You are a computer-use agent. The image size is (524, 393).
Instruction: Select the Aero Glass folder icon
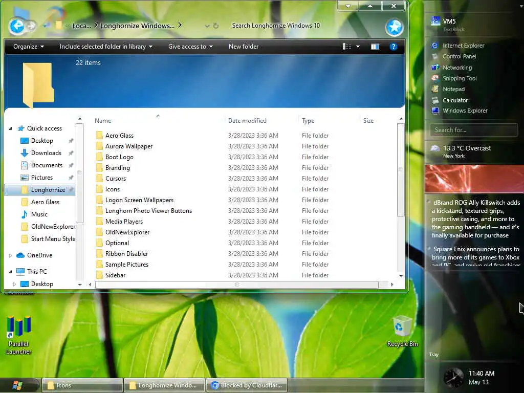coord(99,135)
